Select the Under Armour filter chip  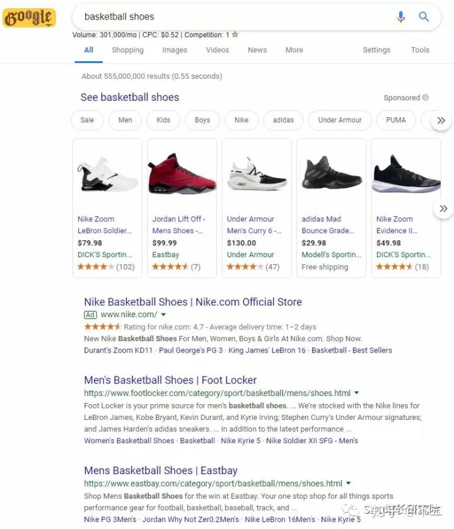pos(340,120)
